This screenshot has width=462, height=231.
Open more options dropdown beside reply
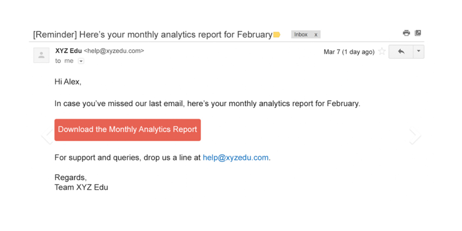pyautogui.click(x=418, y=52)
